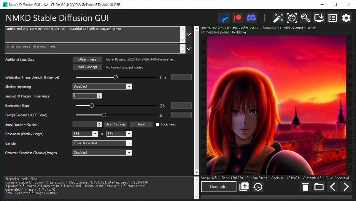Viewport: 356px width, 201px height.
Task: Click the extra Image Strength value box
Action: click(181, 77)
